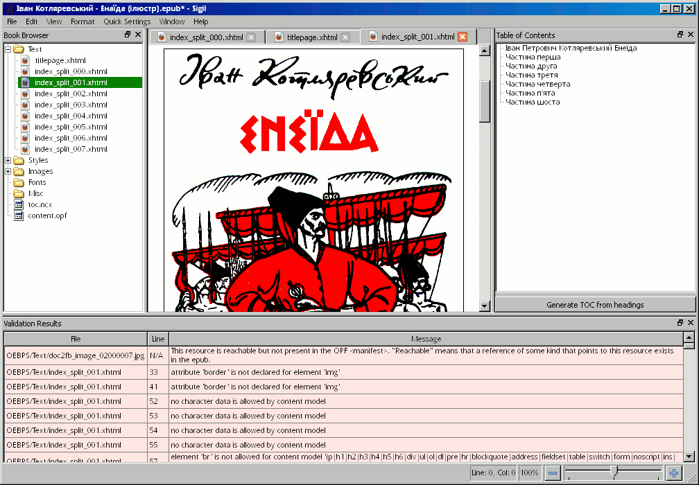
Task: Click Generate TOC from headings button
Action: pos(595,305)
